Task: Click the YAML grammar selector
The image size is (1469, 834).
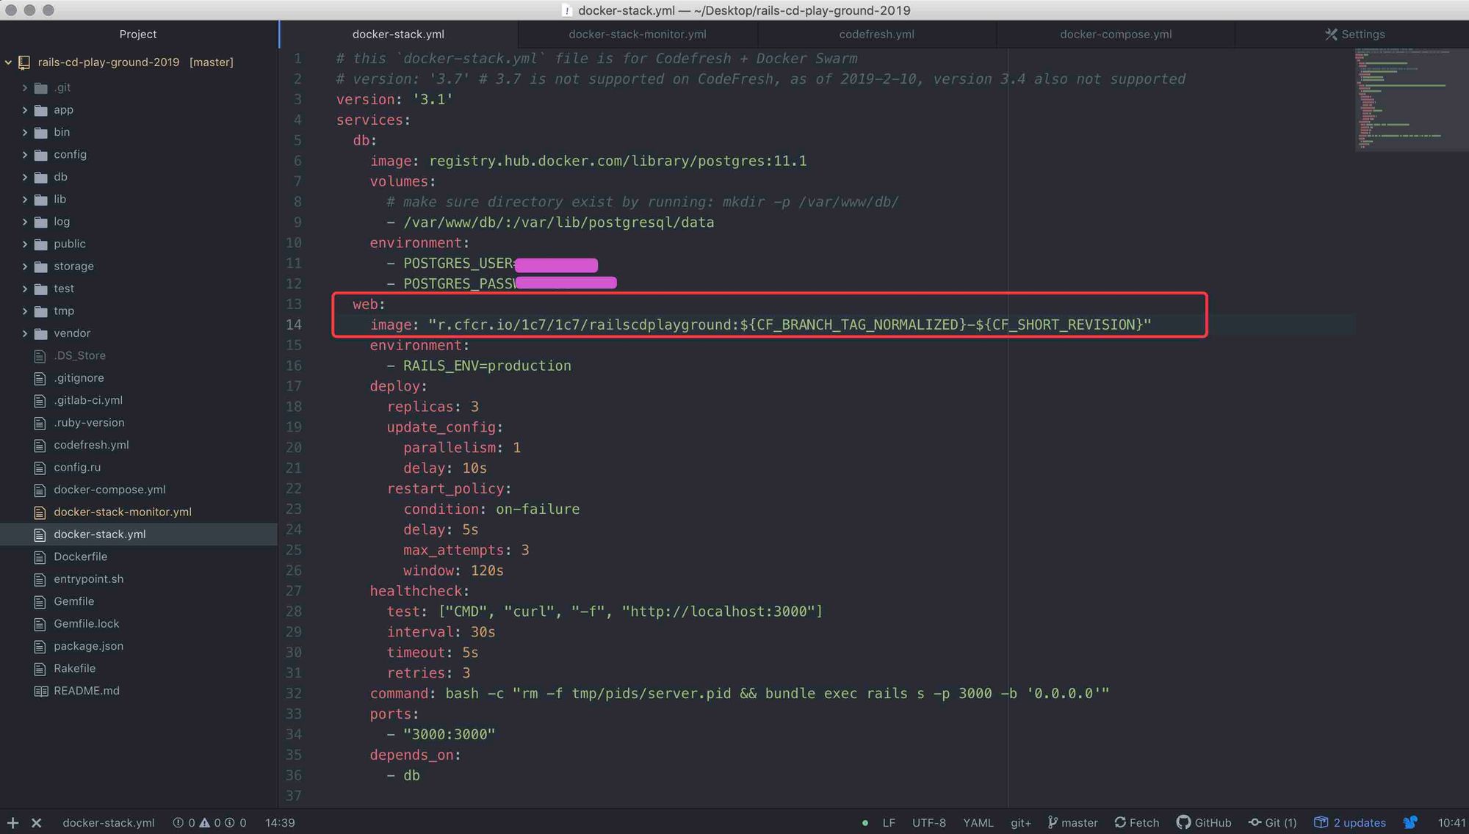Action: point(978,823)
